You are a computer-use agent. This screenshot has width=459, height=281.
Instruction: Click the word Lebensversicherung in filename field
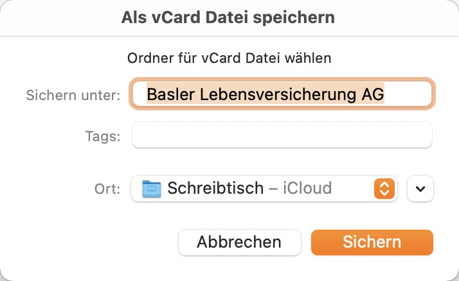click(x=278, y=94)
